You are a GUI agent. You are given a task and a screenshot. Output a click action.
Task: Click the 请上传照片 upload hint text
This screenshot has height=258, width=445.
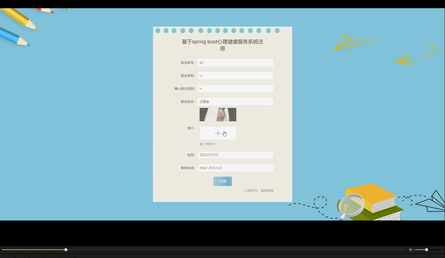207,144
